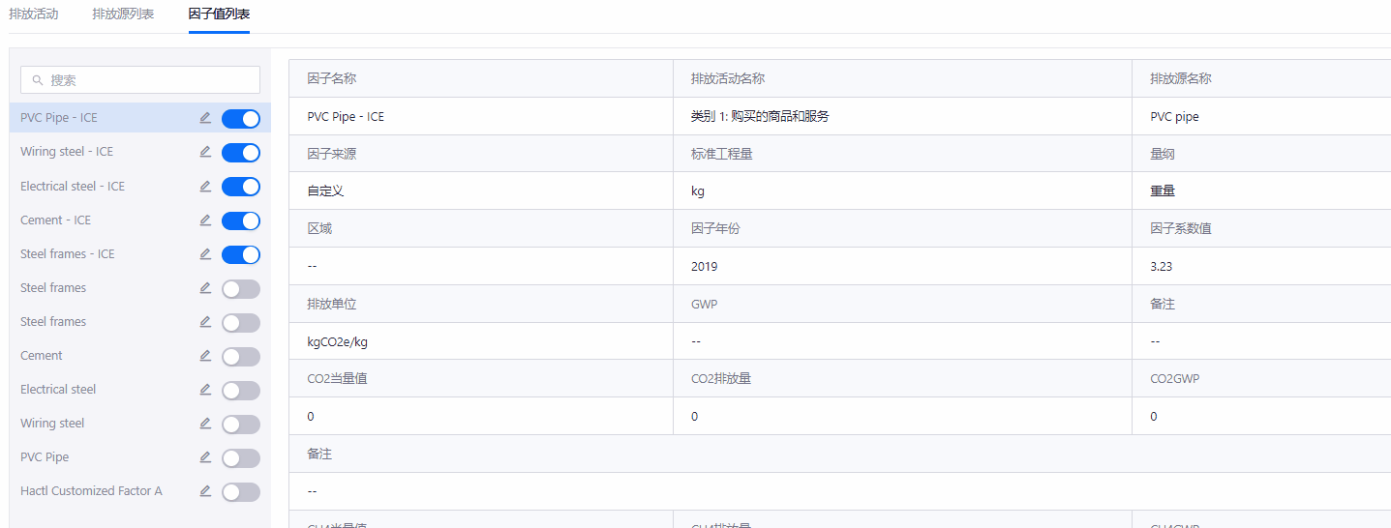1391x528 pixels.
Task: Click pencil icon beside plain Wiring steel
Action: (205, 423)
